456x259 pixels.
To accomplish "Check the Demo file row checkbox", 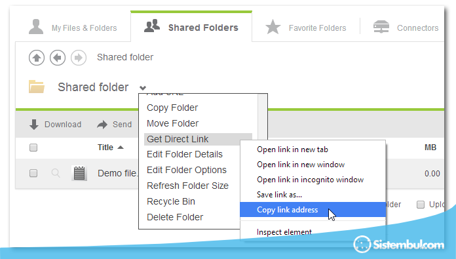I will (33, 173).
